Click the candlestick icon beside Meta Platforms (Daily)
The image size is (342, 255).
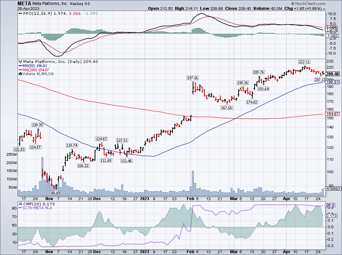(x=19, y=61)
